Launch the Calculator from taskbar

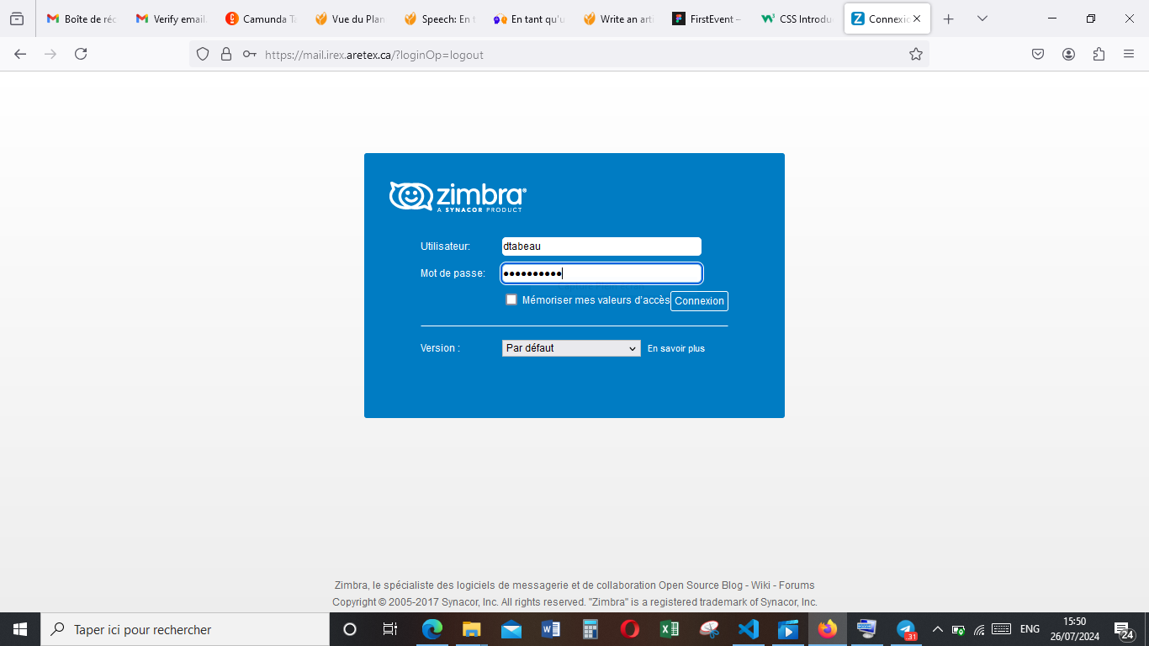tap(590, 629)
